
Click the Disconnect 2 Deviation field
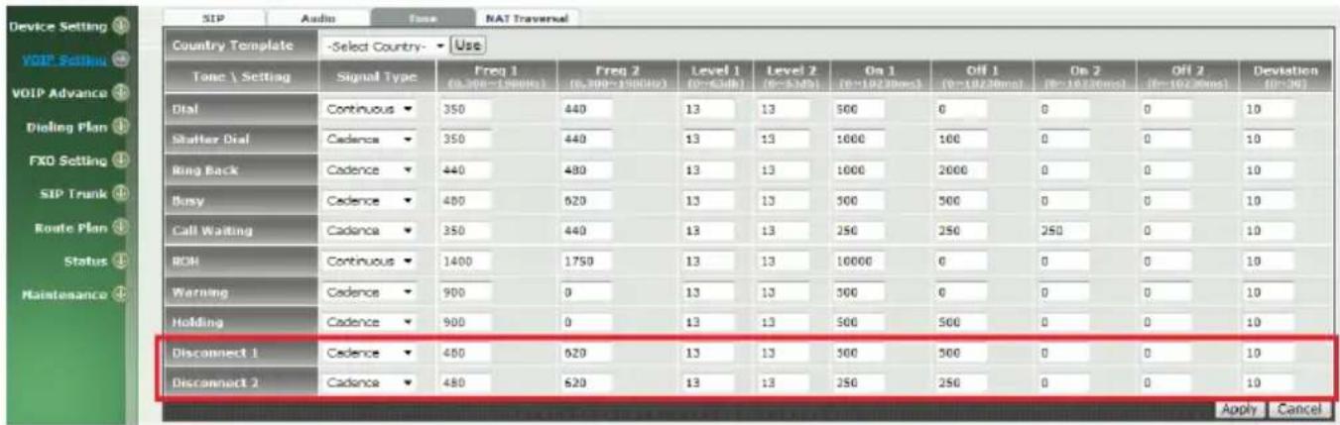[x=1270, y=383]
